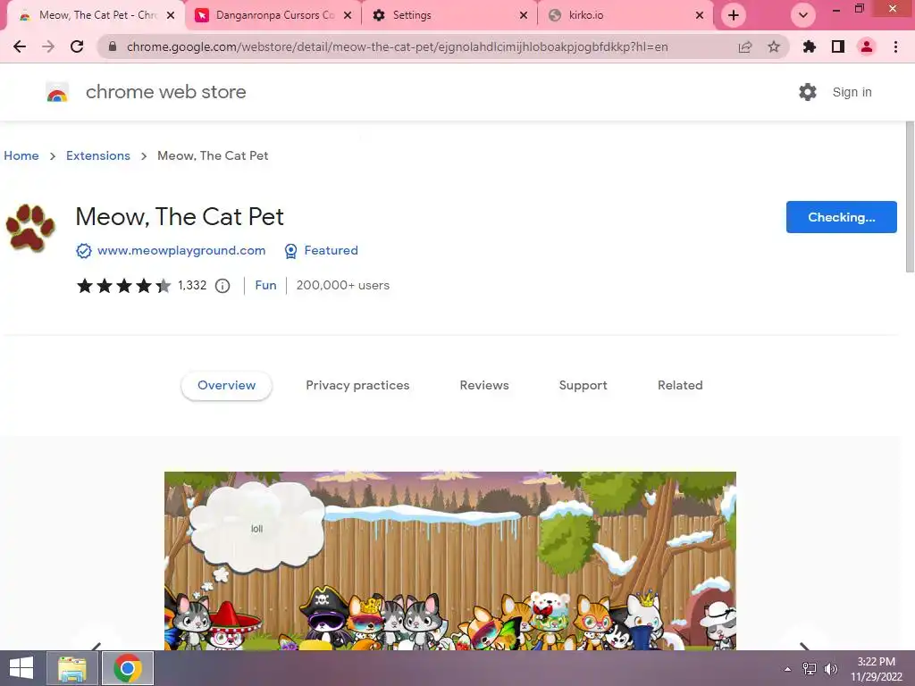The height and width of the screenshot is (686, 915).
Task: Go to Extensions breadcrumb
Action: [98, 155]
